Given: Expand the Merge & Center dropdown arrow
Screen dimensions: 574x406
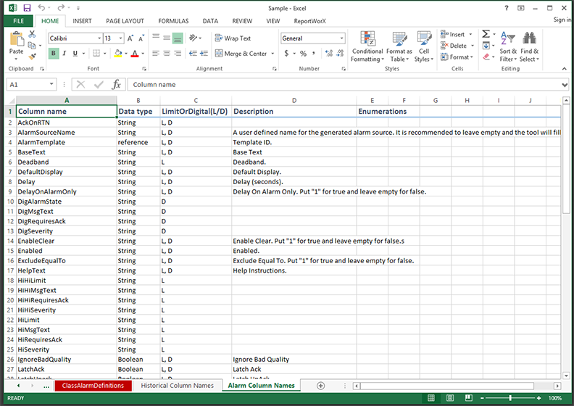Looking at the screenshot, I should [273, 54].
